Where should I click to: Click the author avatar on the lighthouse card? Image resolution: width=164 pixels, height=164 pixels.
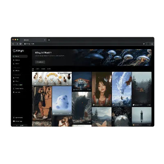coord(134,125)
